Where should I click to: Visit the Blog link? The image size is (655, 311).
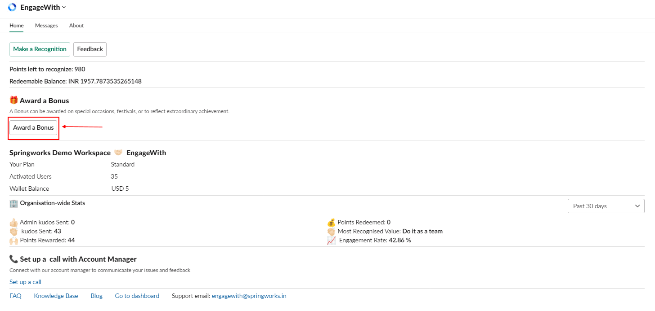click(97, 296)
